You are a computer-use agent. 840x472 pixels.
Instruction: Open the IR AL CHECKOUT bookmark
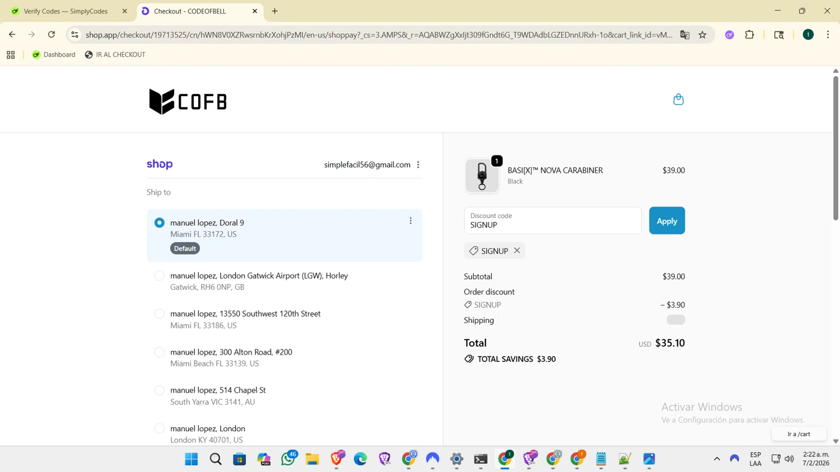115,55
